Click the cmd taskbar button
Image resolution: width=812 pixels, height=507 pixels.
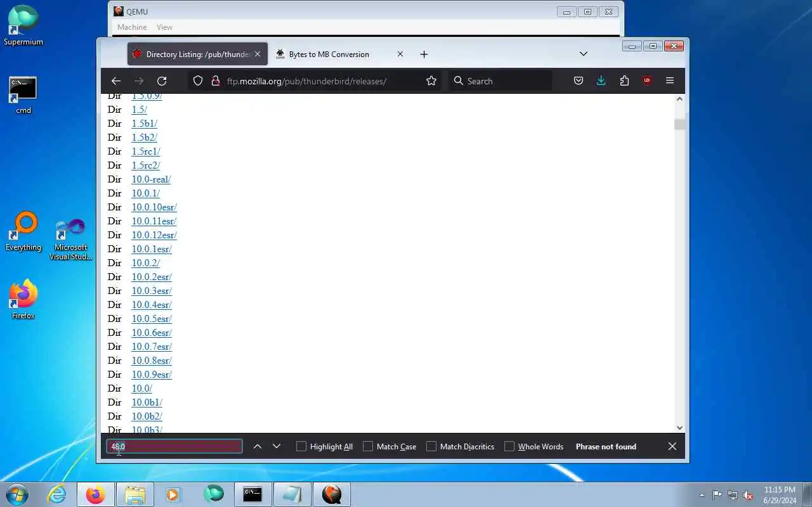tap(252, 494)
